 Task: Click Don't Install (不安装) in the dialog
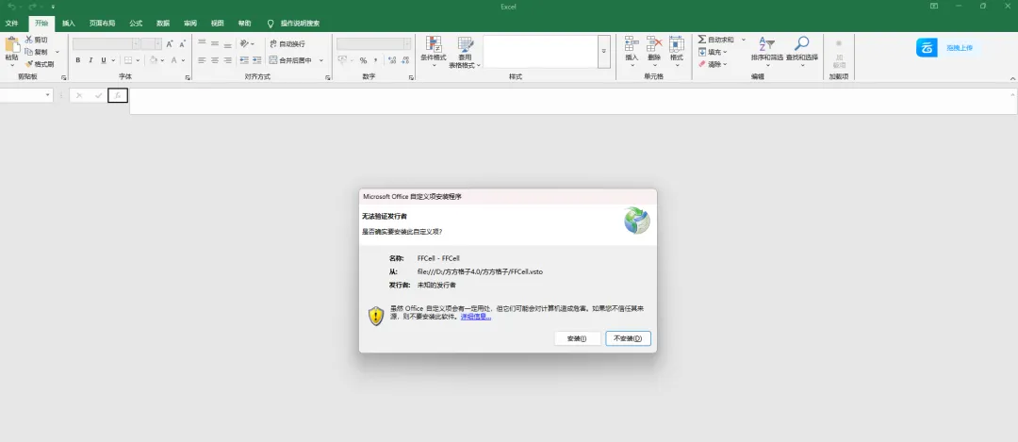click(628, 338)
